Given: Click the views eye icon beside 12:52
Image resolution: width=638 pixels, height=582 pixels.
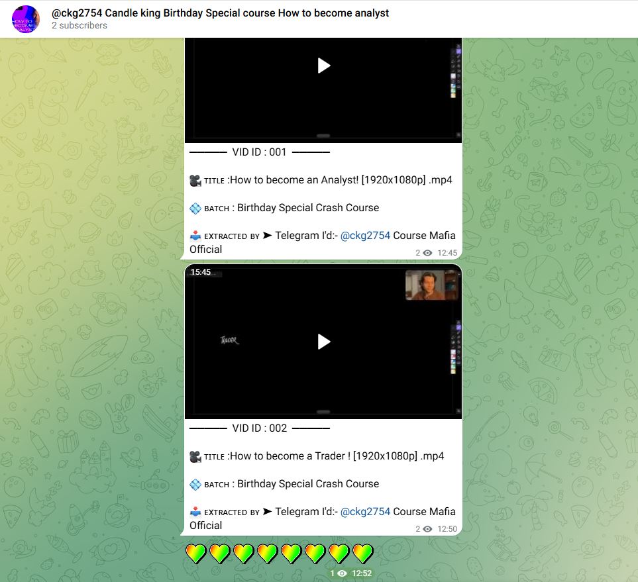Looking at the screenshot, I should [342, 573].
